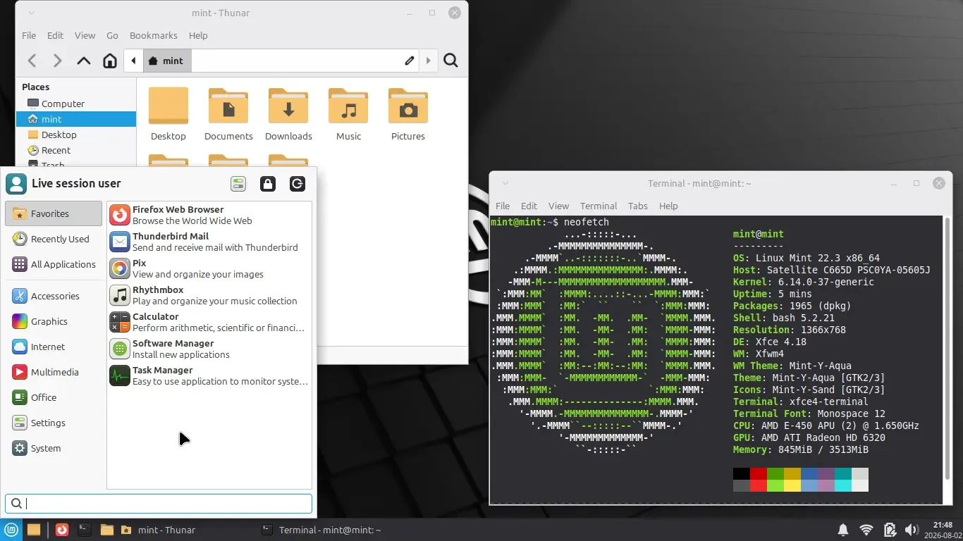963x541 pixels.
Task: Open Pix image viewer
Action: 209,268
